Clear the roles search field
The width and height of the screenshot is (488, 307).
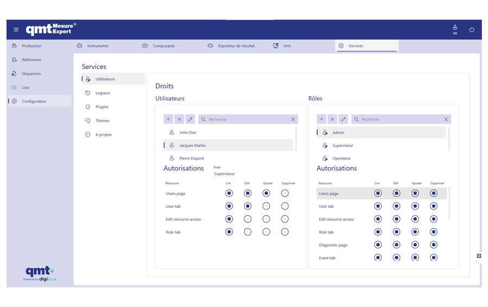[x=446, y=119]
